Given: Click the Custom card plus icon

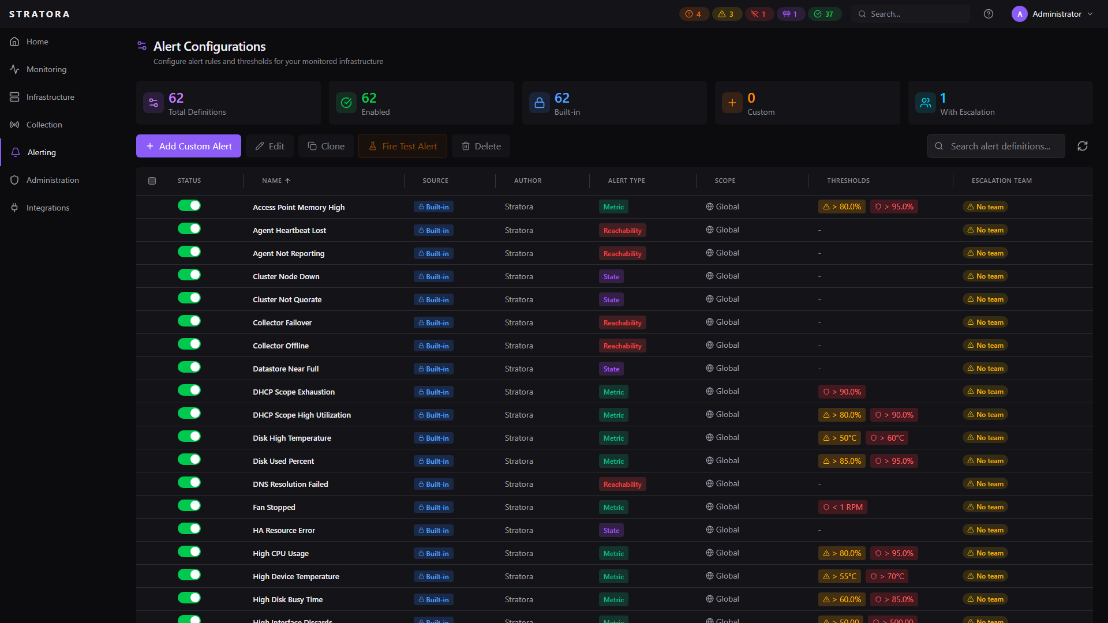Looking at the screenshot, I should (732, 103).
